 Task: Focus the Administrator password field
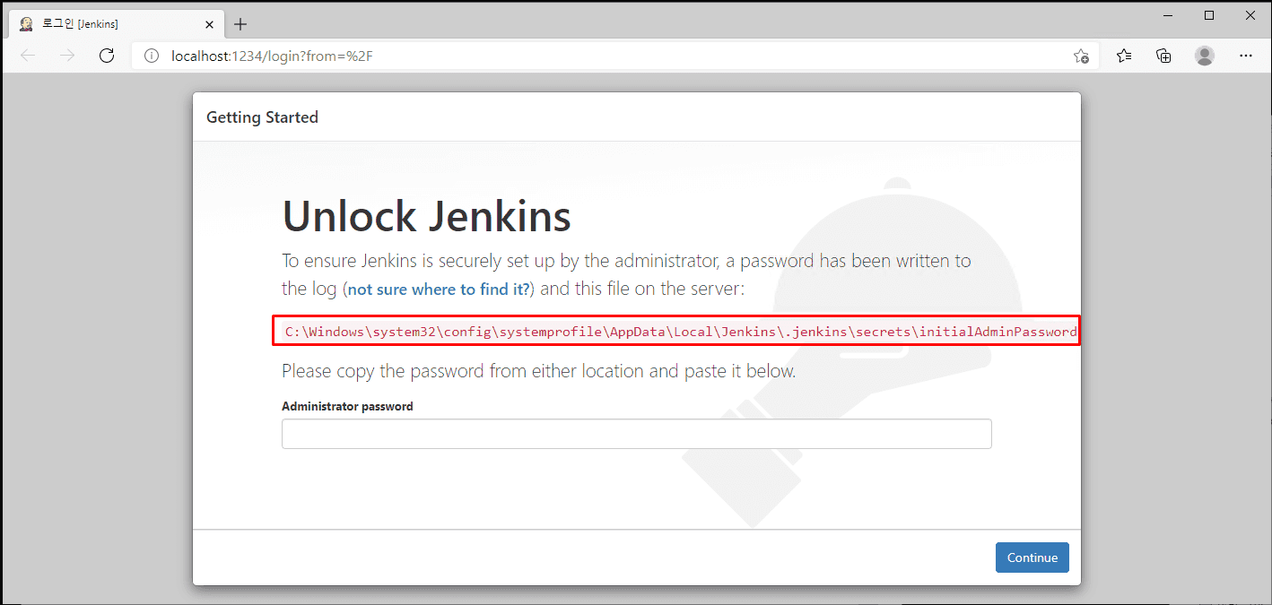(636, 434)
